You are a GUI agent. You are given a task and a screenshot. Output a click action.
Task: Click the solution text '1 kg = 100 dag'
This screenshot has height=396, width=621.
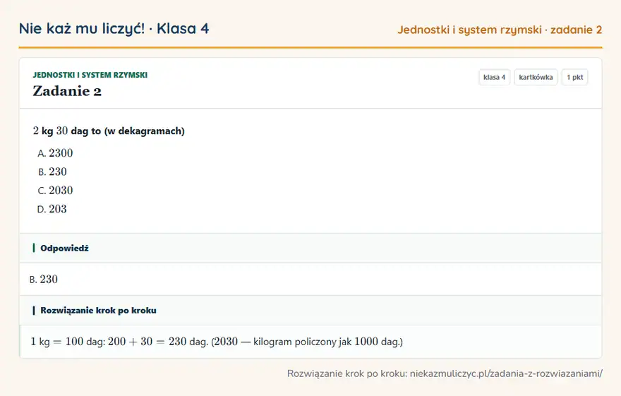68,342
